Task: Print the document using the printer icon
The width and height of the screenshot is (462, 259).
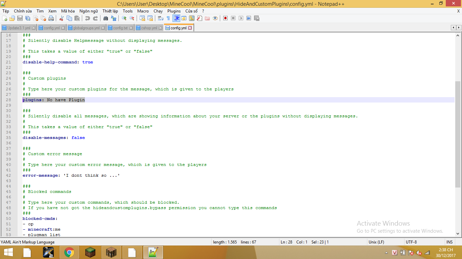Action: click(x=51, y=18)
